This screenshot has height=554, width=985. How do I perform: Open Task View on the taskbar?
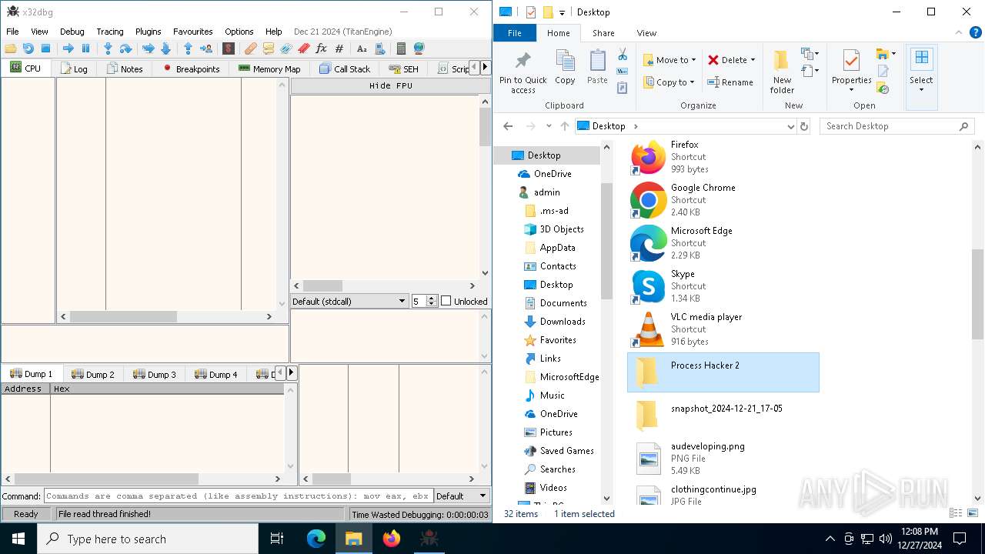(x=277, y=539)
